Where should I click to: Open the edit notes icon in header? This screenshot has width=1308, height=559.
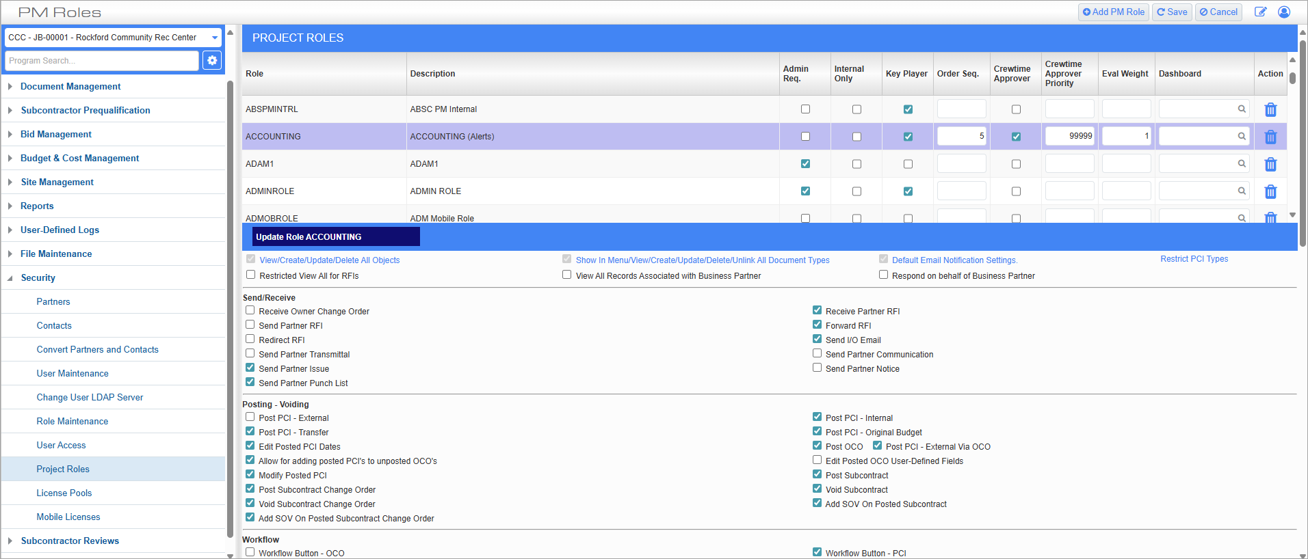tap(1260, 12)
